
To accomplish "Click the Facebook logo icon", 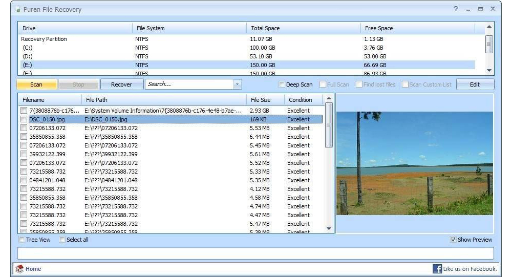I will (x=437, y=269).
